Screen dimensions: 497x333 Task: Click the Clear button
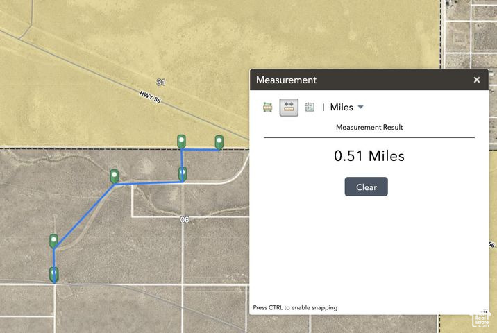tap(366, 187)
